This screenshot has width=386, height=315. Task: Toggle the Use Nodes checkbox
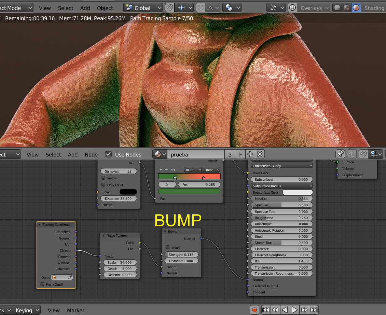click(108, 154)
